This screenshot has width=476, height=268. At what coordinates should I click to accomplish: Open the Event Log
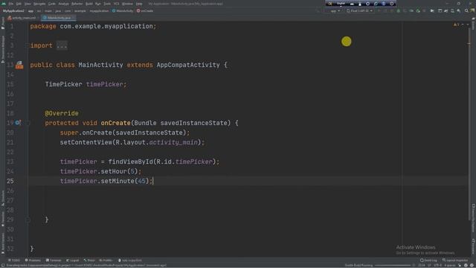click(428, 261)
